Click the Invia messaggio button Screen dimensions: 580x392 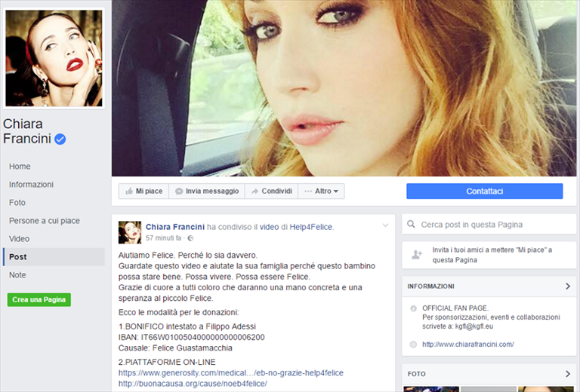206,191
